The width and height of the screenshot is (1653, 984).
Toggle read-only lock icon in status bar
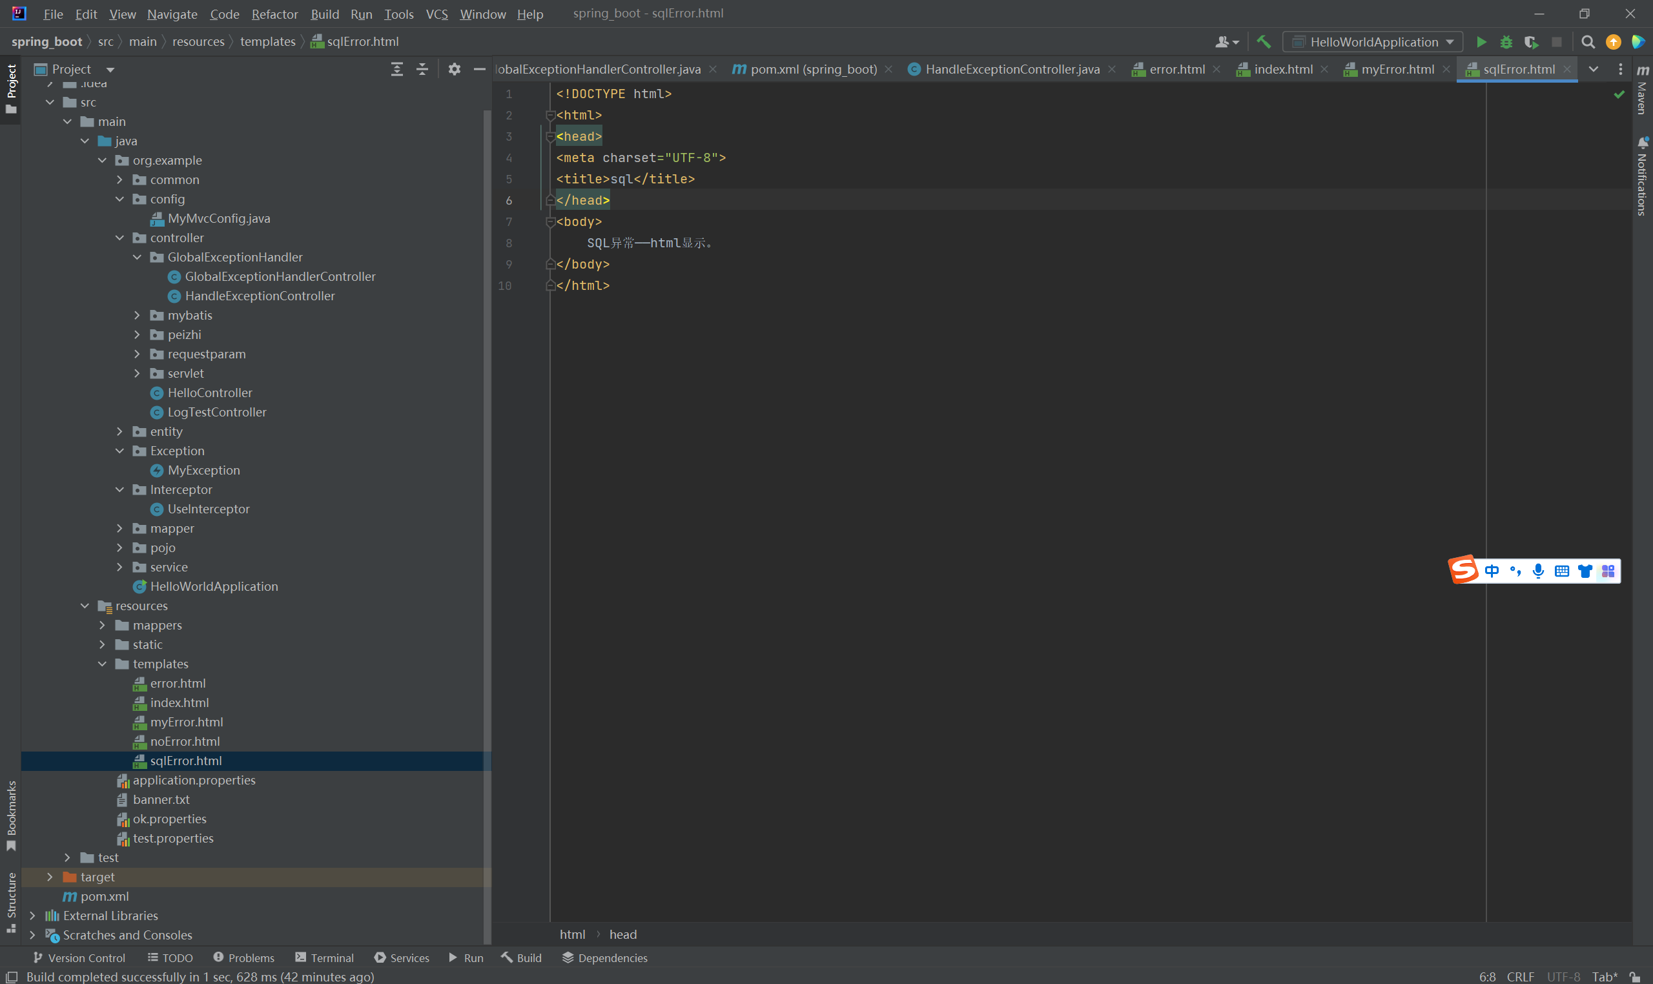click(x=1636, y=977)
